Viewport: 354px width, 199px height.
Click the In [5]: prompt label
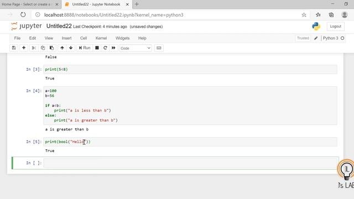pyautogui.click(x=34, y=142)
